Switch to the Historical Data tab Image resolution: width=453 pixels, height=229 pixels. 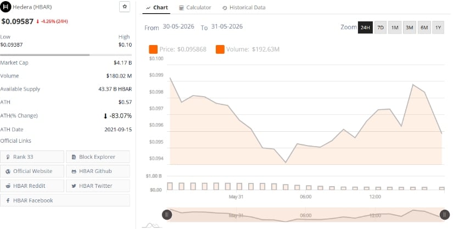[x=244, y=8]
